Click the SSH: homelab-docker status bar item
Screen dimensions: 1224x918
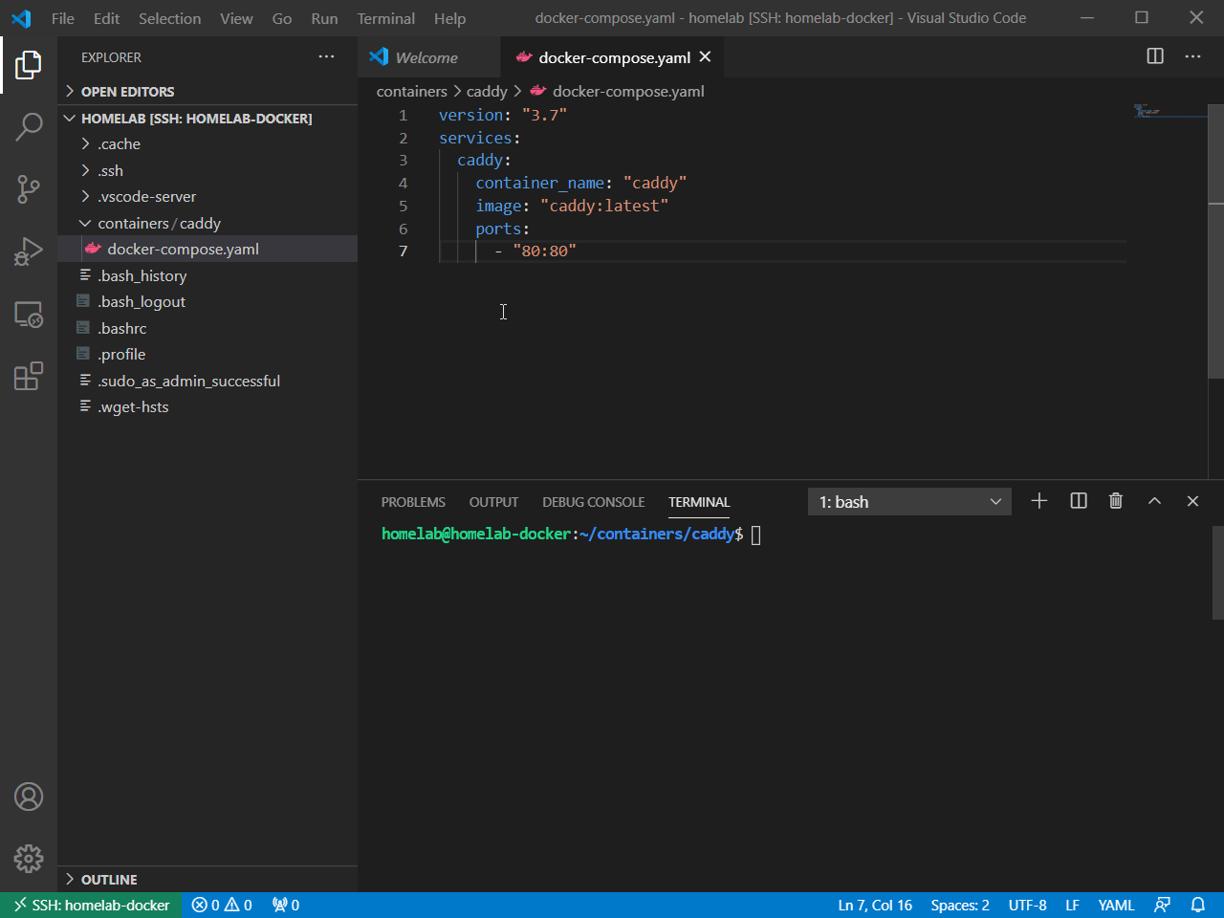coord(91,905)
